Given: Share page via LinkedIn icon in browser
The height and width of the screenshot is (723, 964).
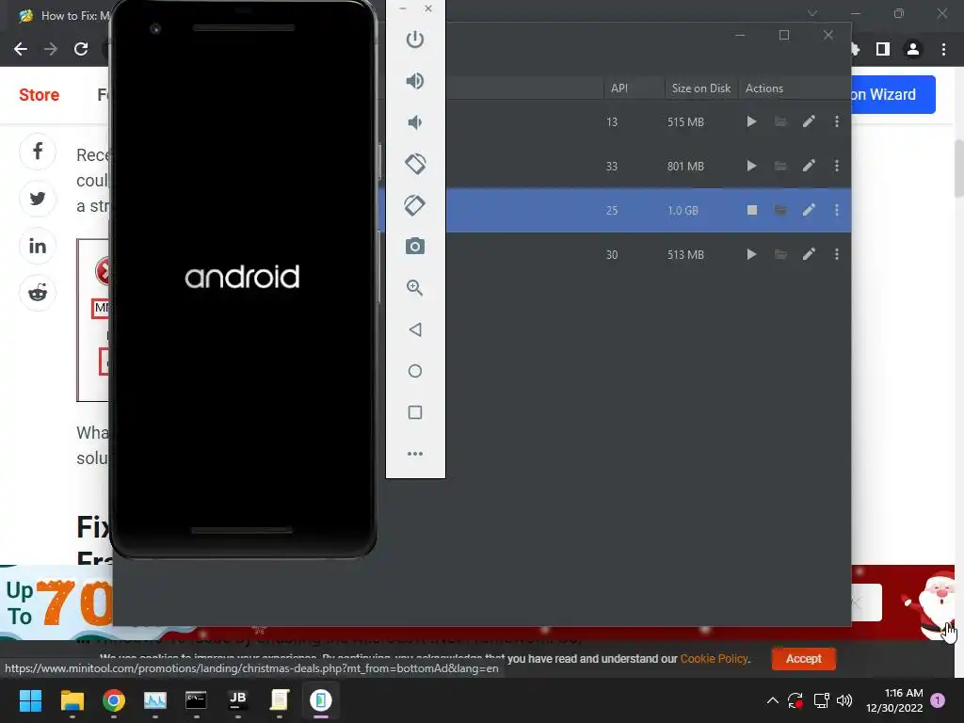Looking at the screenshot, I should tap(38, 246).
